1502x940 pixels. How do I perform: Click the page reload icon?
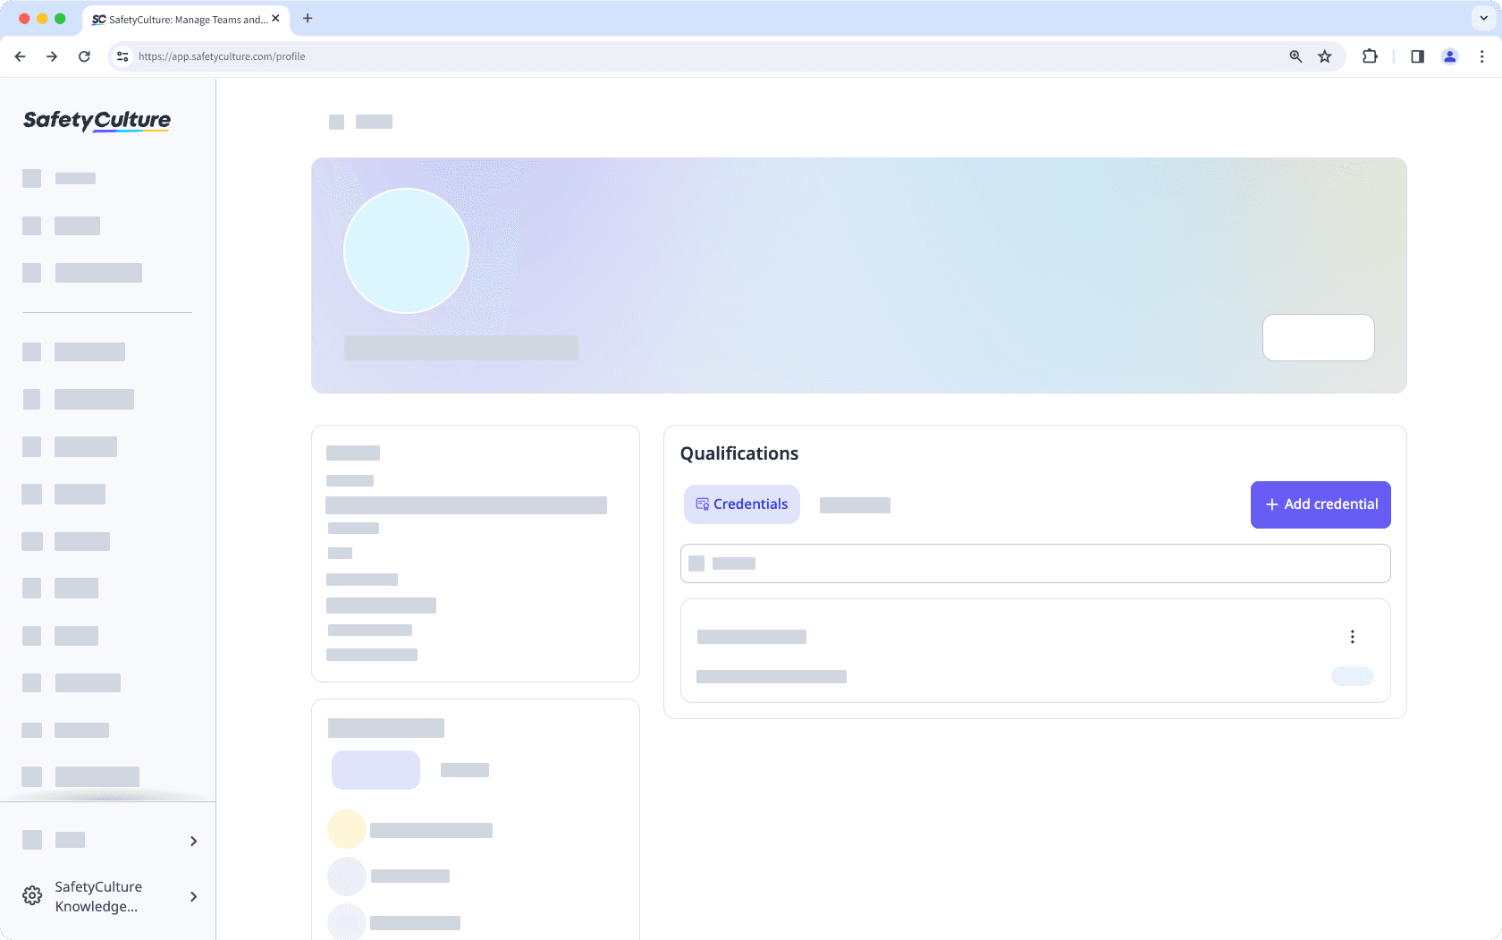tap(84, 56)
